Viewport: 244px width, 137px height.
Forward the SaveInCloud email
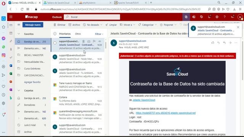click(230, 43)
